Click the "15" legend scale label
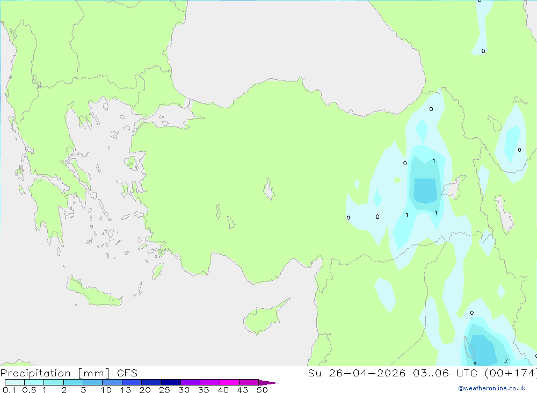 point(125,390)
